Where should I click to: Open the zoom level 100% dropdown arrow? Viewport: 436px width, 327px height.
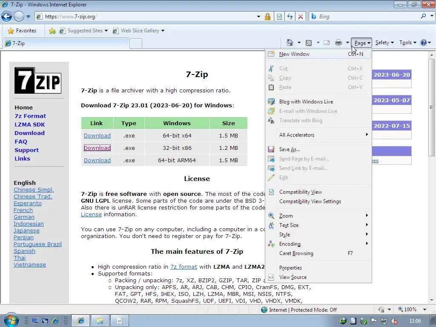point(425,310)
